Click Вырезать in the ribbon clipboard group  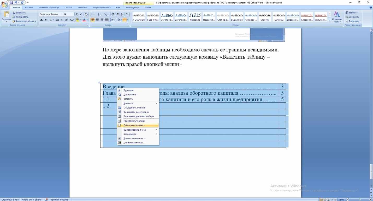pos(19,13)
